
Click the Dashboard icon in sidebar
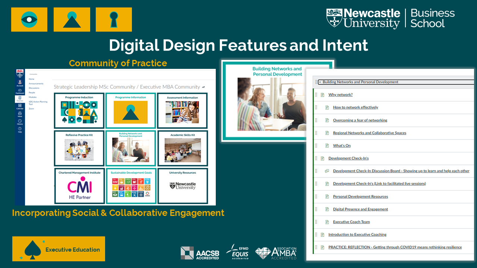pos(20,91)
